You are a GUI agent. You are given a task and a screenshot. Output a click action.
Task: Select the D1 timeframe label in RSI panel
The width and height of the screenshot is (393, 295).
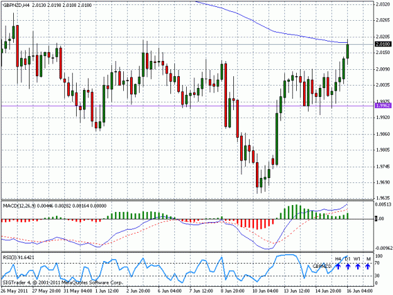348,259
